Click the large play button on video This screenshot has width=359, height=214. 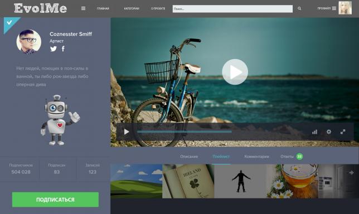235,72
